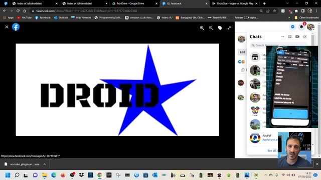Image resolution: width=321 pixels, height=180 pixels.
Task: Click the See all in Messenger link
Action: click(273, 150)
